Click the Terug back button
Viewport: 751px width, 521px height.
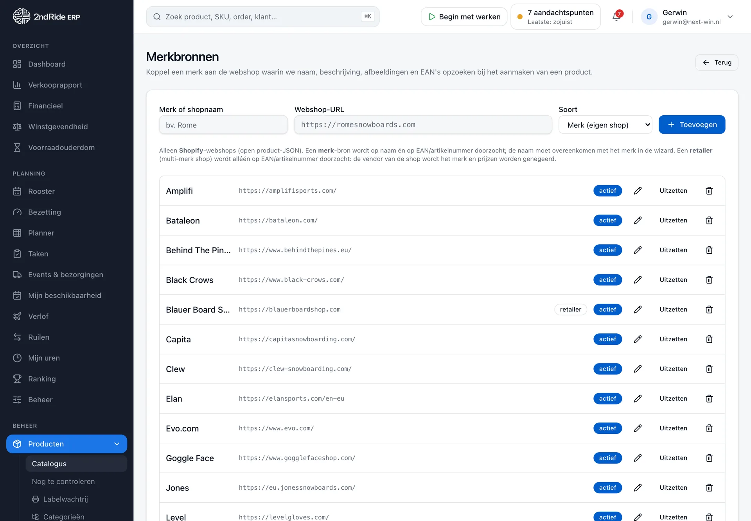pos(717,63)
